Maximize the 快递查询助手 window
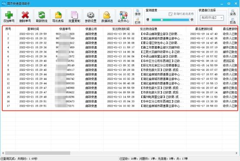This screenshot has width=240, height=161. point(229,3)
